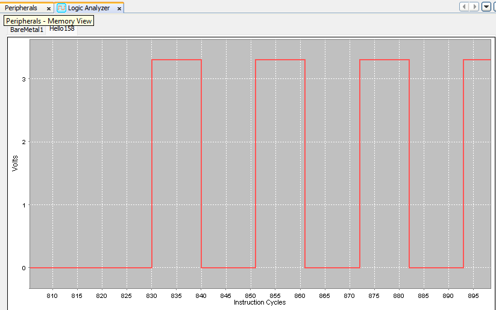Click the signal rising edge at cycle 872
The height and width of the screenshot is (310, 496).
(x=360, y=163)
